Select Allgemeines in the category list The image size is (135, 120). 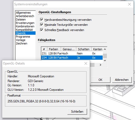coord(23,13)
